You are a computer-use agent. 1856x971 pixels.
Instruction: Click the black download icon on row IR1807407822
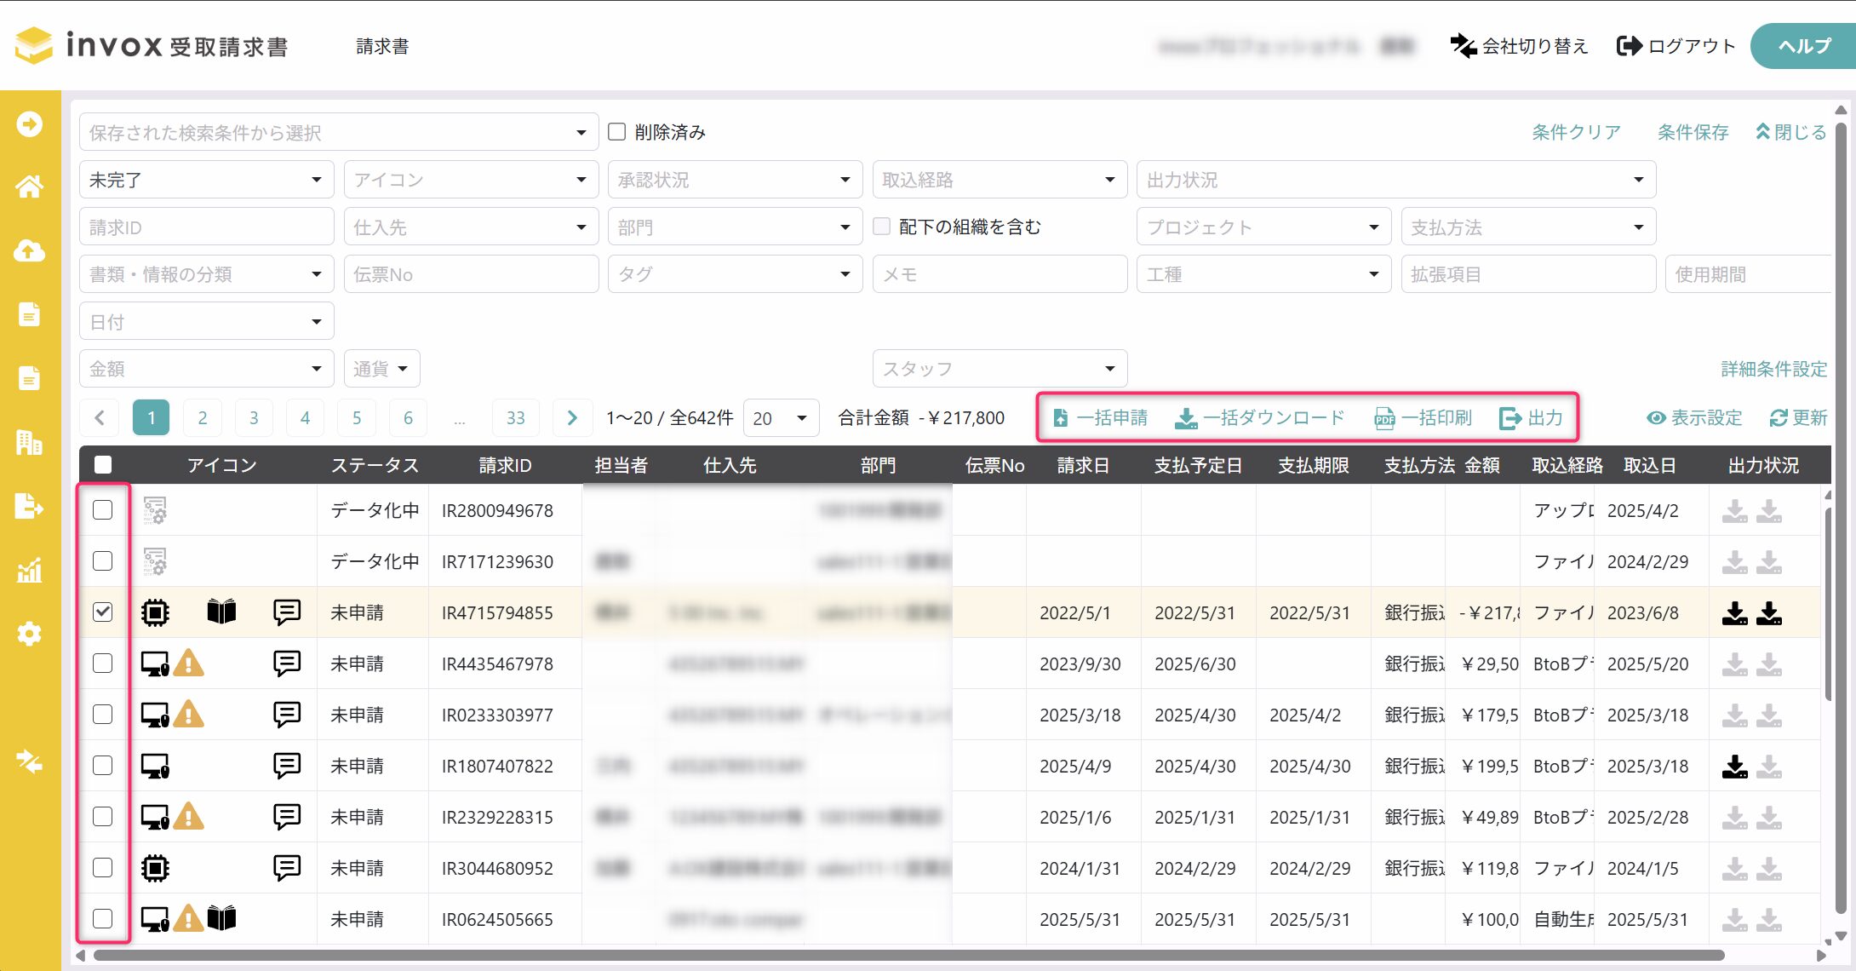tap(1734, 766)
